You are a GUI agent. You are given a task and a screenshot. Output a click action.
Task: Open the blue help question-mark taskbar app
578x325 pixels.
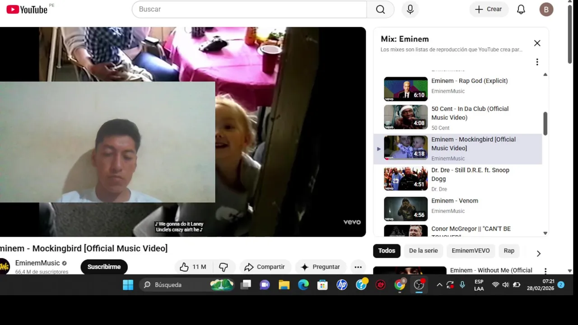pos(362,284)
